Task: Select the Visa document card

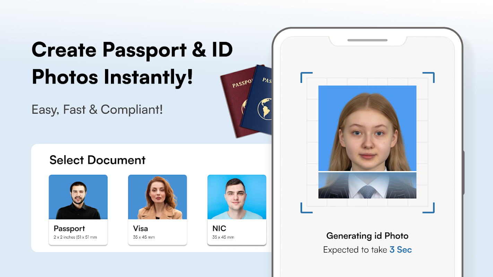Action: point(157,210)
